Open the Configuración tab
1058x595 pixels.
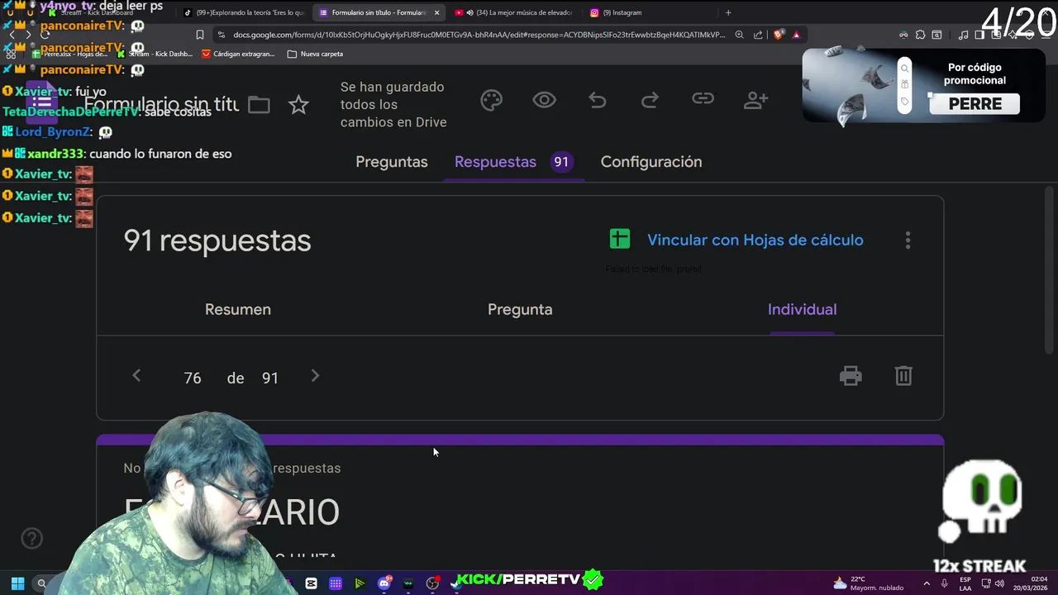(651, 162)
